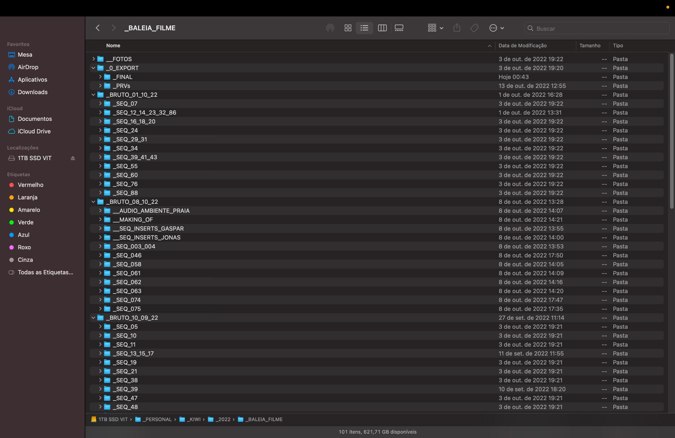
Task: Switch to column view
Action: [382, 28]
